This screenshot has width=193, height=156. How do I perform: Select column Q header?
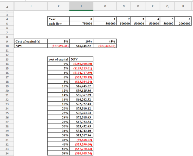pyautogui.click(x=167, y=6)
